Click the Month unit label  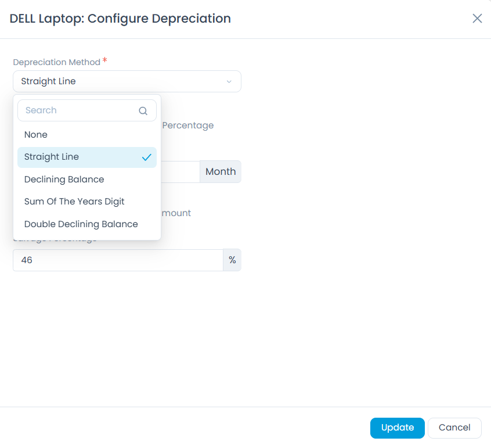pyautogui.click(x=221, y=172)
